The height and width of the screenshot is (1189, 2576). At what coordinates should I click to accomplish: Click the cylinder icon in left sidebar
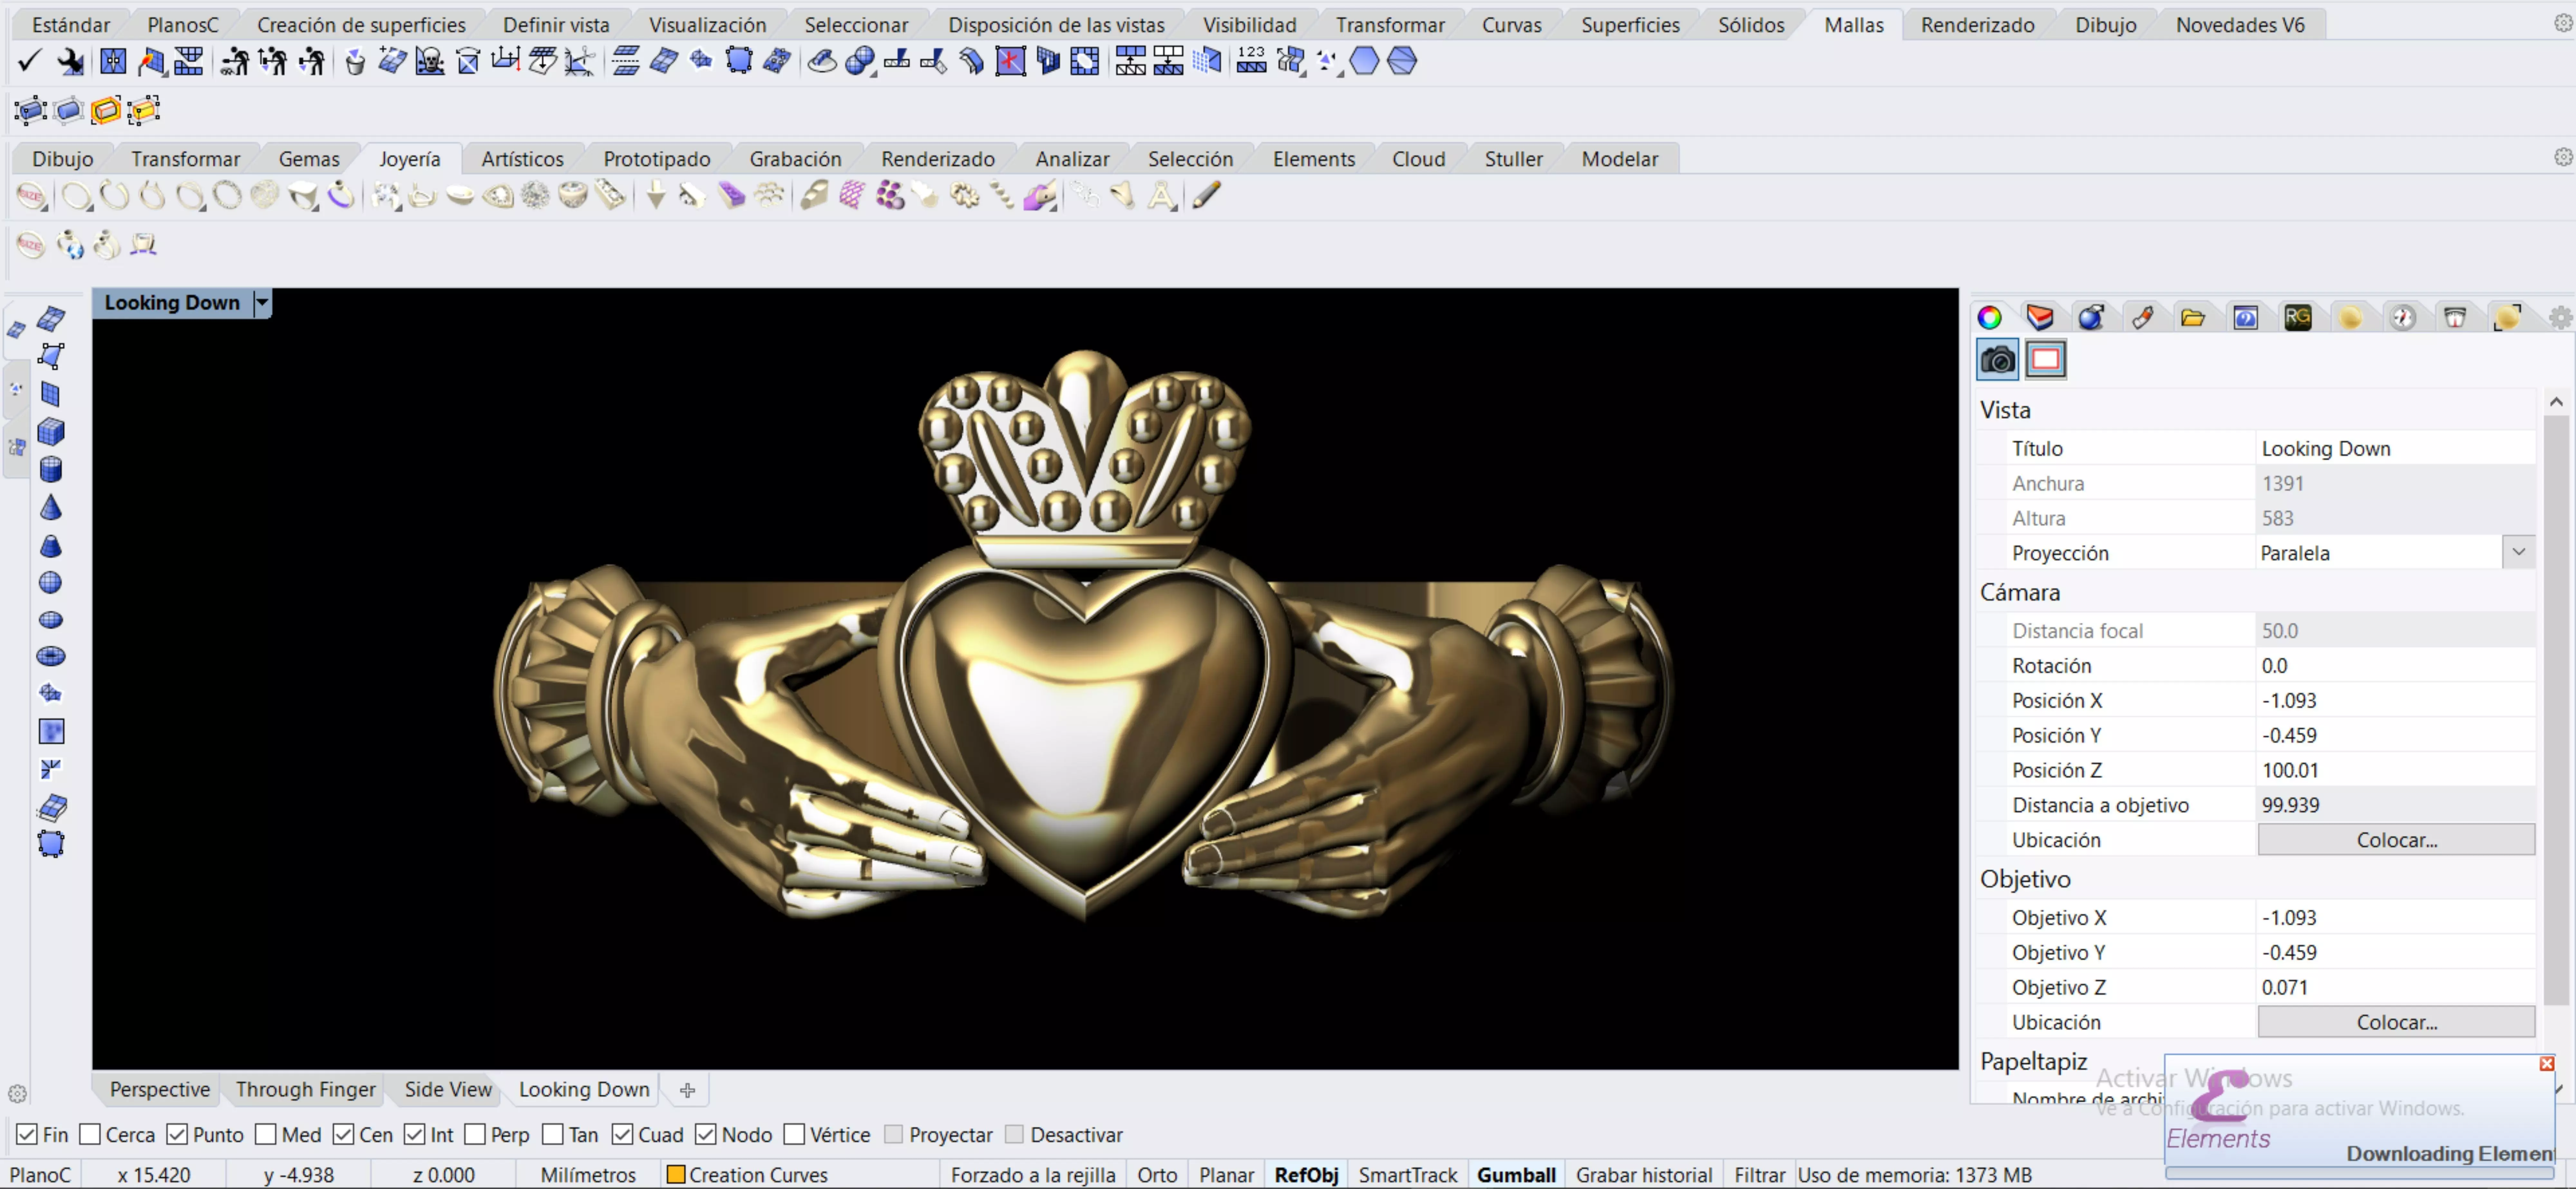click(51, 469)
